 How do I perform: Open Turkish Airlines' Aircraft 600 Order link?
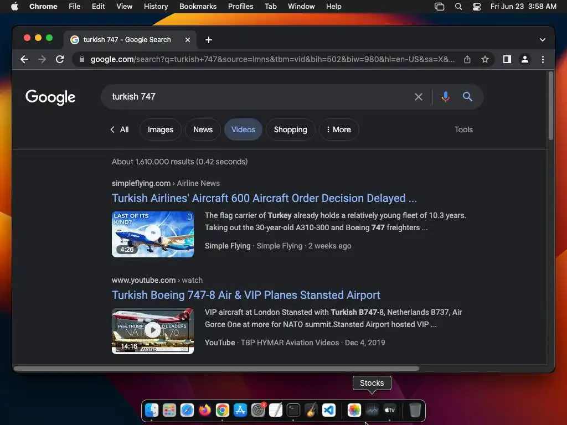264,198
